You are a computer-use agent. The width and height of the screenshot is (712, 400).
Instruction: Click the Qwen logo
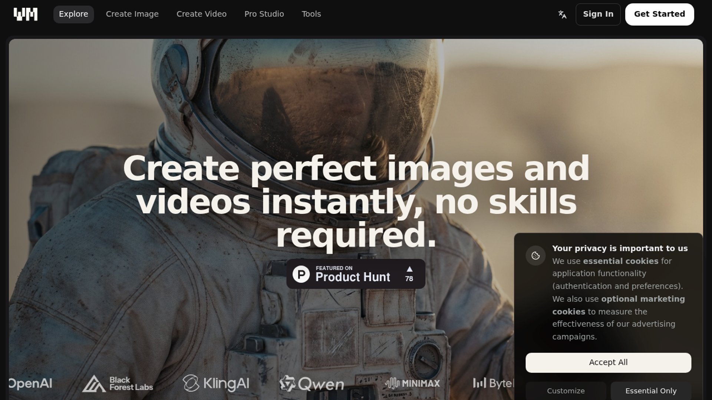[312, 384]
